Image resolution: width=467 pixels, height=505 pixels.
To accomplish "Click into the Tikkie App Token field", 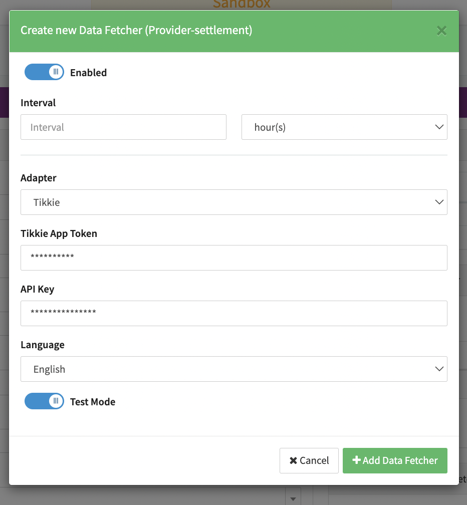I will coord(233,258).
